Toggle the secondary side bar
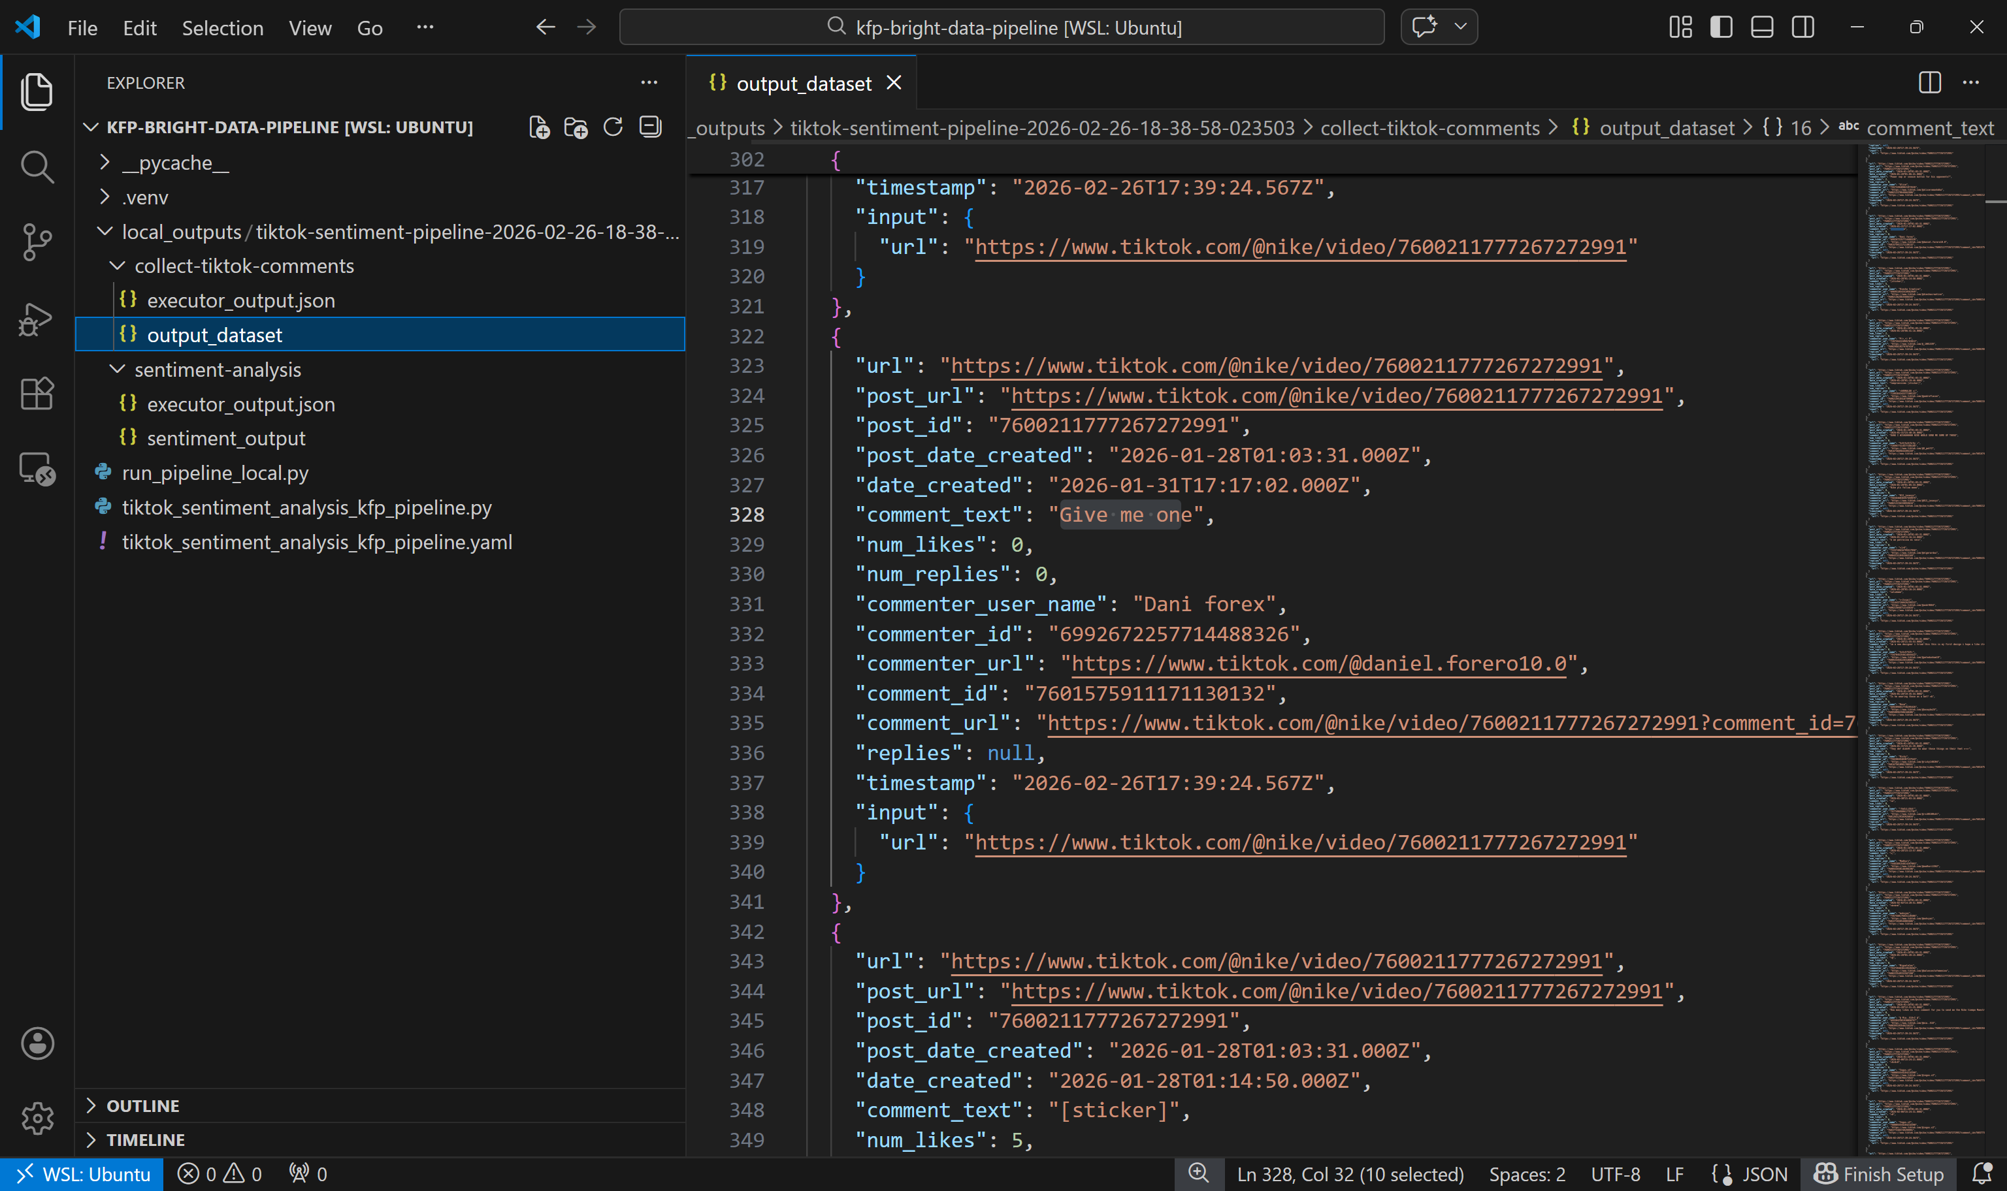 coord(1803,27)
